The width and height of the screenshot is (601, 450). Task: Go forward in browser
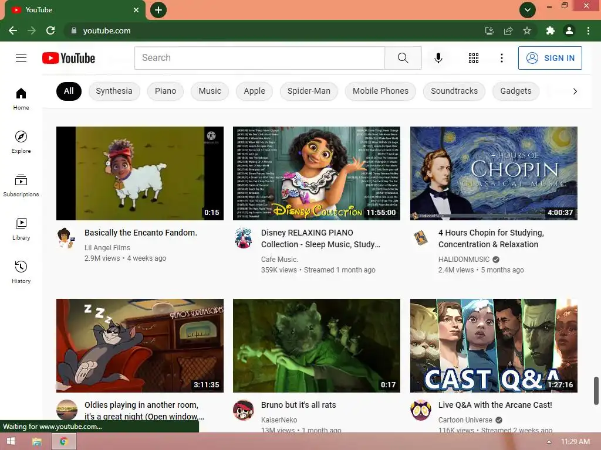[x=32, y=30]
